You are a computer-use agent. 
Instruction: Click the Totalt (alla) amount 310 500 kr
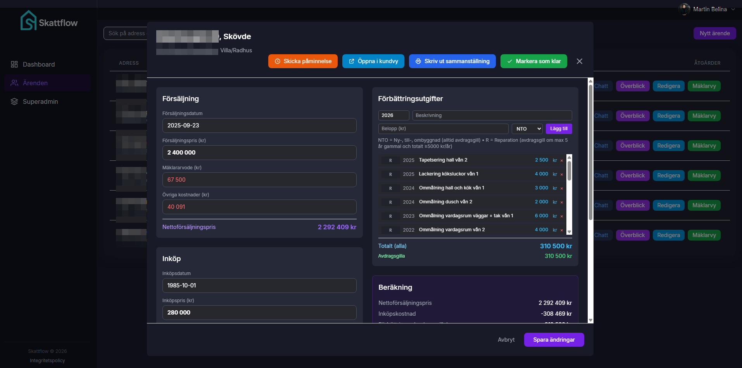tap(556, 246)
